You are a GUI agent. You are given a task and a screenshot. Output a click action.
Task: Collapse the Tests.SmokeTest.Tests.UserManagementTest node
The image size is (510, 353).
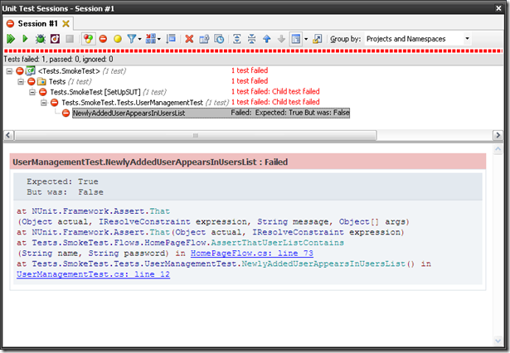[44, 103]
